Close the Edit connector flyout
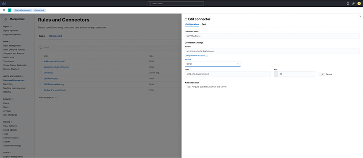This screenshot has width=363, height=158. [360, 16]
